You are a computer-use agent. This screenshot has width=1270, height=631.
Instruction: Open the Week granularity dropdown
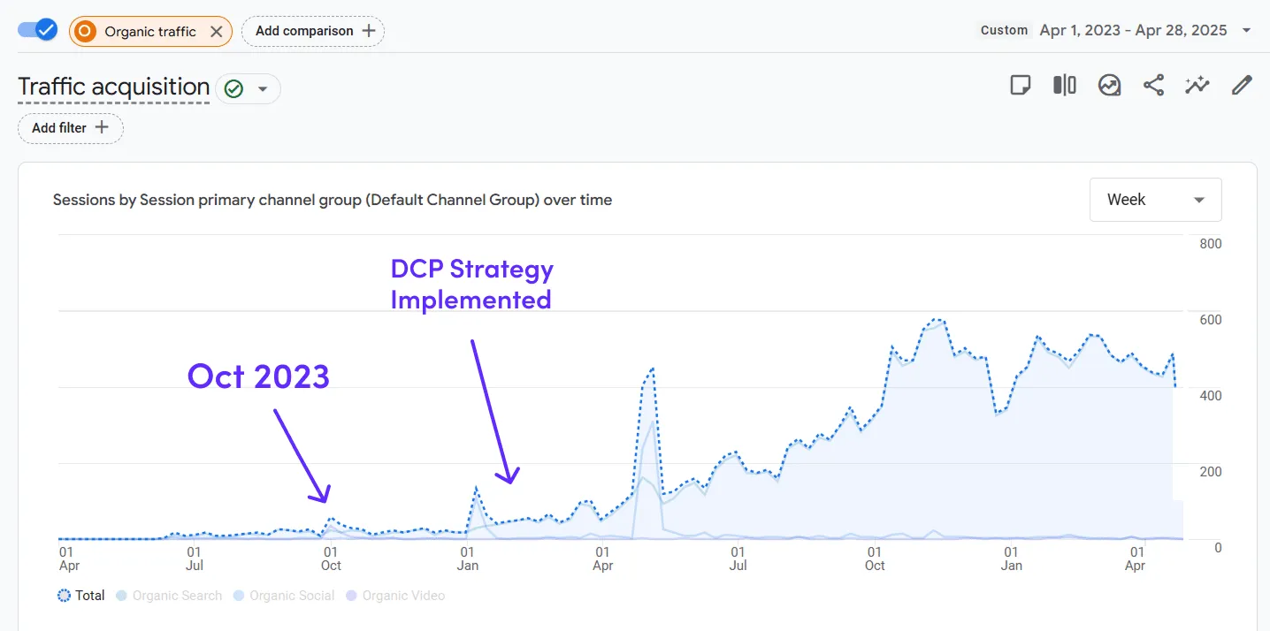coord(1155,200)
